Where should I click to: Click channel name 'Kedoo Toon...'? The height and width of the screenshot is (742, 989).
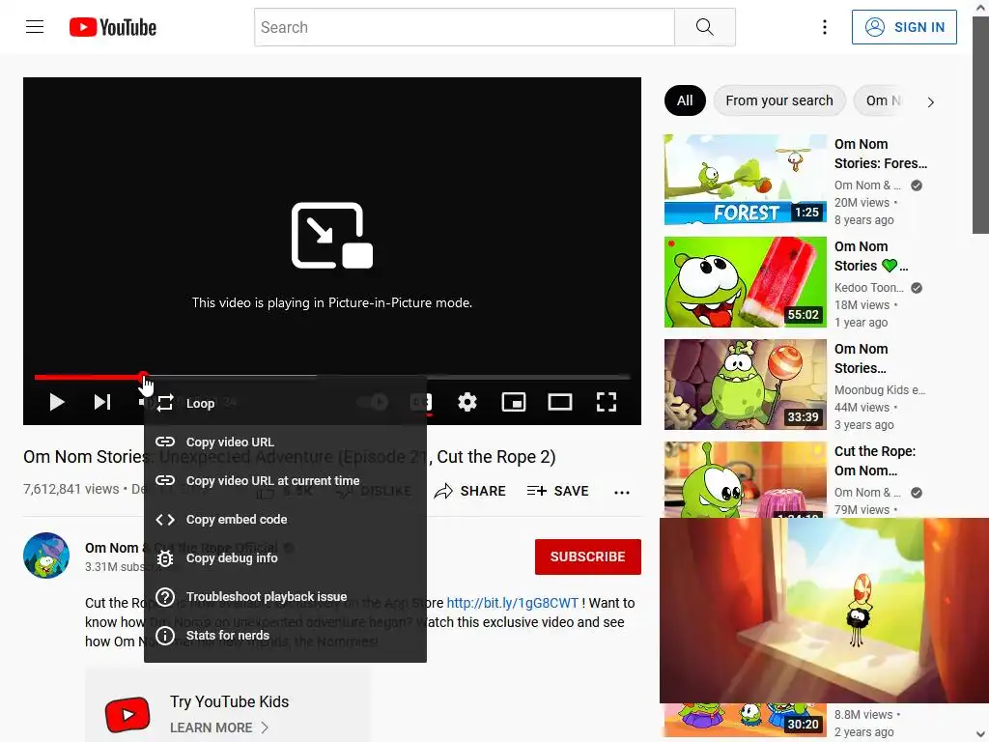point(868,288)
